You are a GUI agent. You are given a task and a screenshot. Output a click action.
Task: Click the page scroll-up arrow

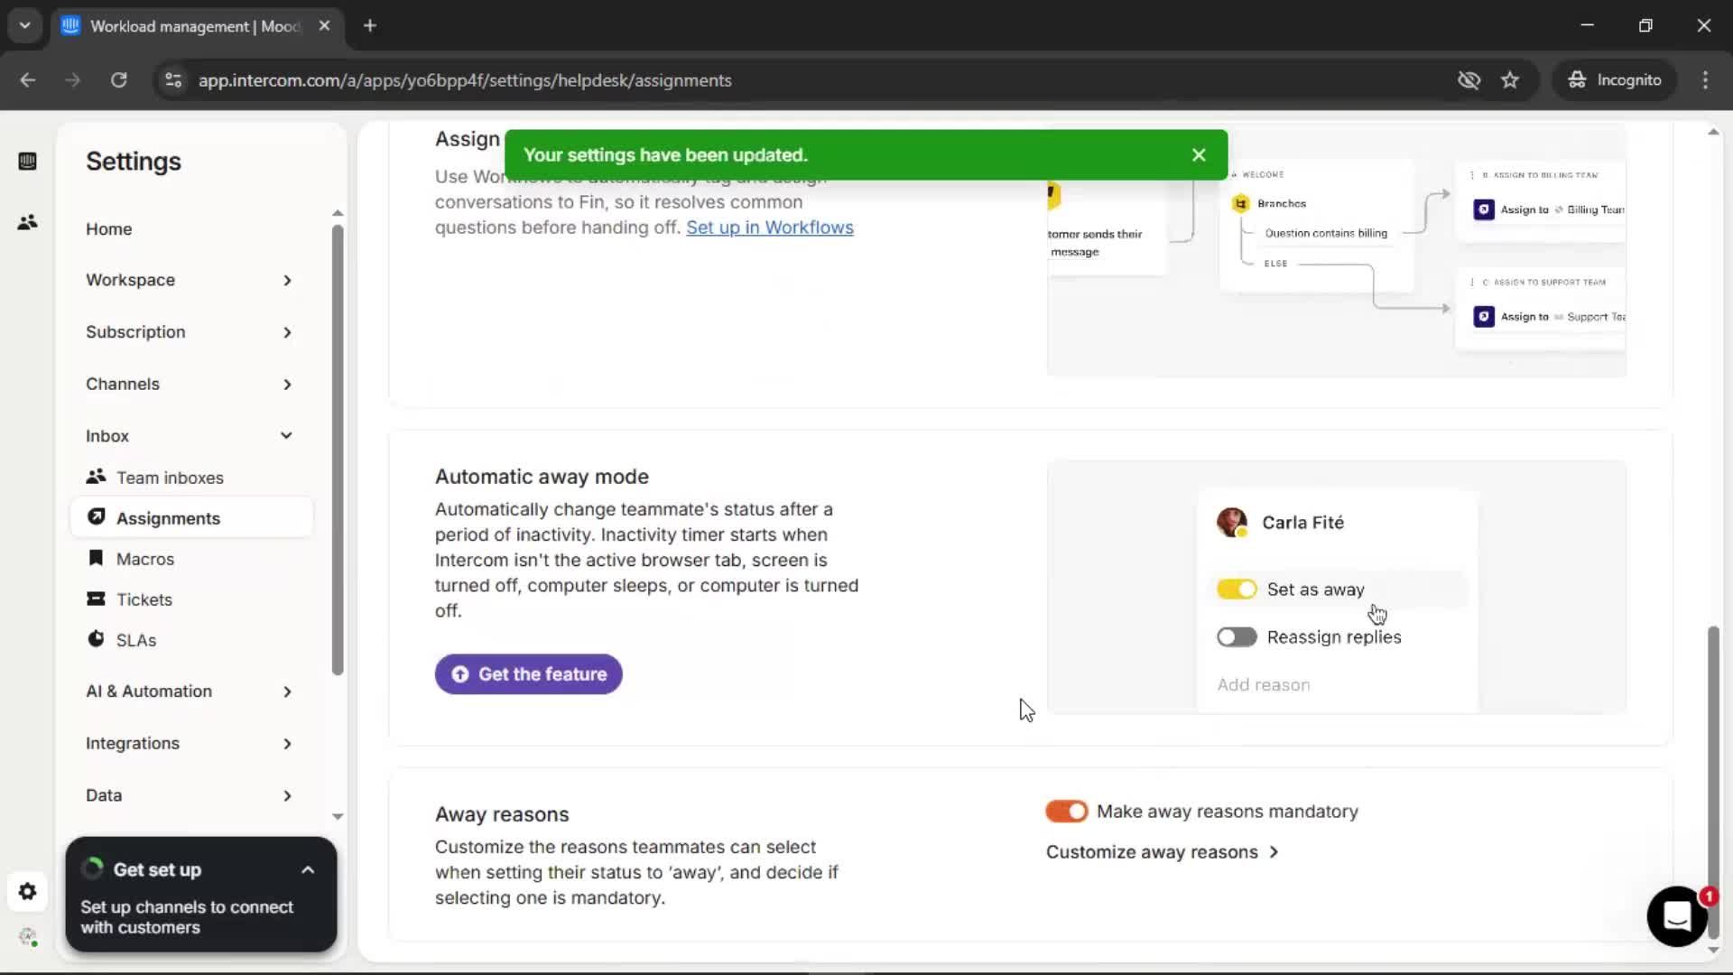pyautogui.click(x=1713, y=132)
